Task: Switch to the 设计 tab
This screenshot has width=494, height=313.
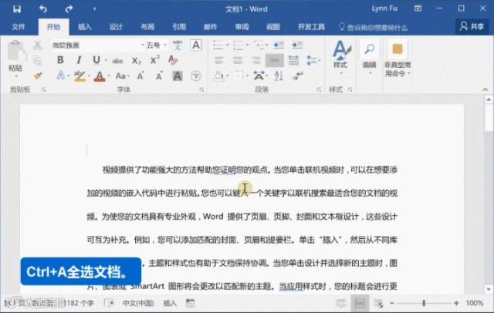Action: (116, 27)
